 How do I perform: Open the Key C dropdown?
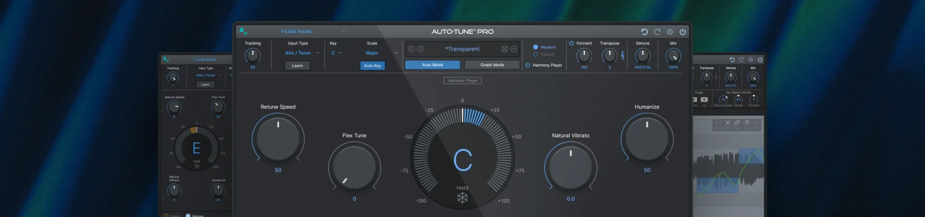point(336,53)
